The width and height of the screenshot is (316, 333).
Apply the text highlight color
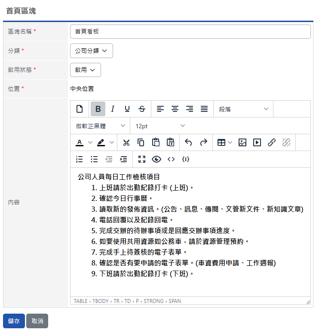coord(101,142)
